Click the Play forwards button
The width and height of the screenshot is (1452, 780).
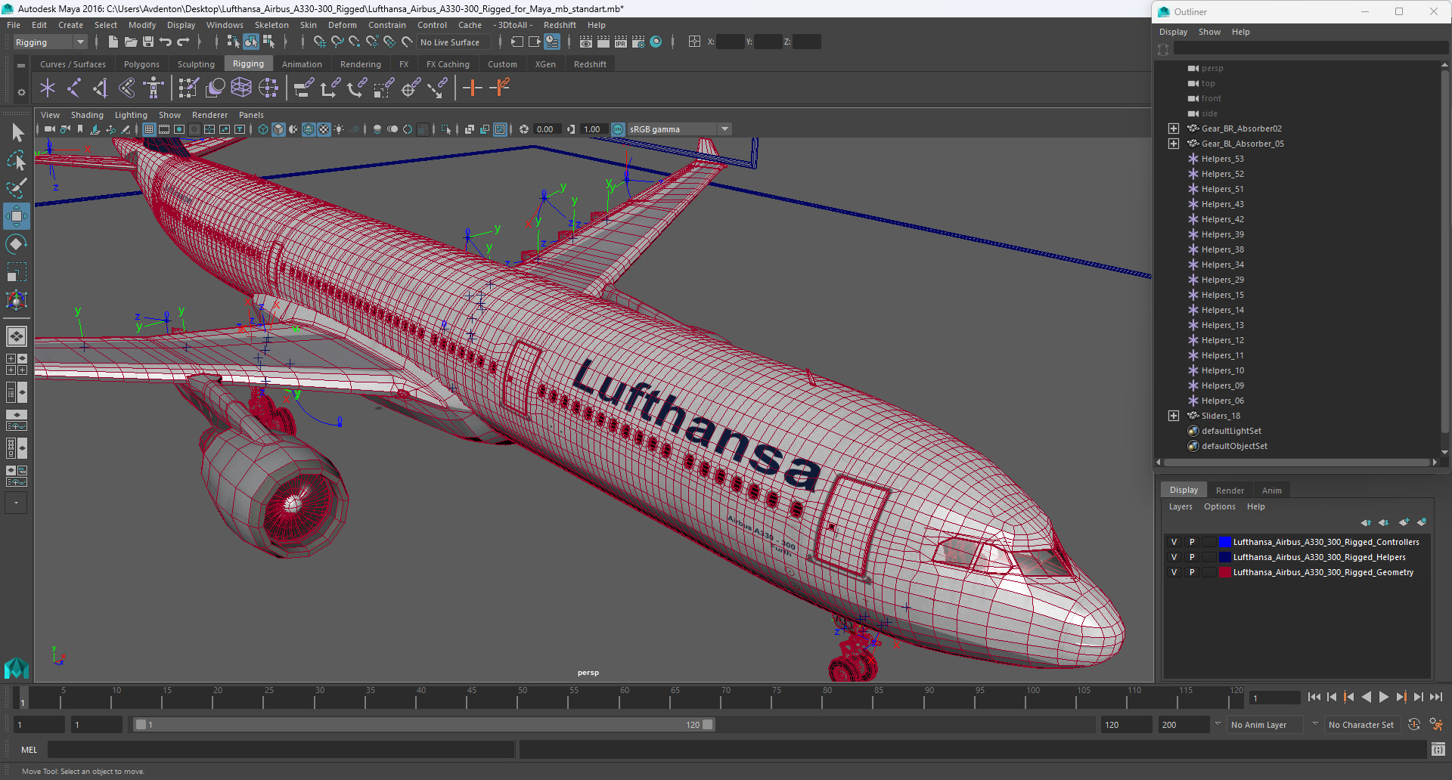pos(1383,698)
